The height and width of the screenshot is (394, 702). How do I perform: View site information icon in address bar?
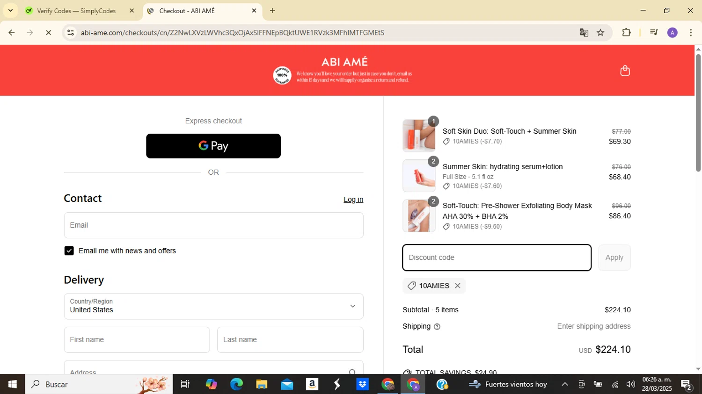[71, 33]
